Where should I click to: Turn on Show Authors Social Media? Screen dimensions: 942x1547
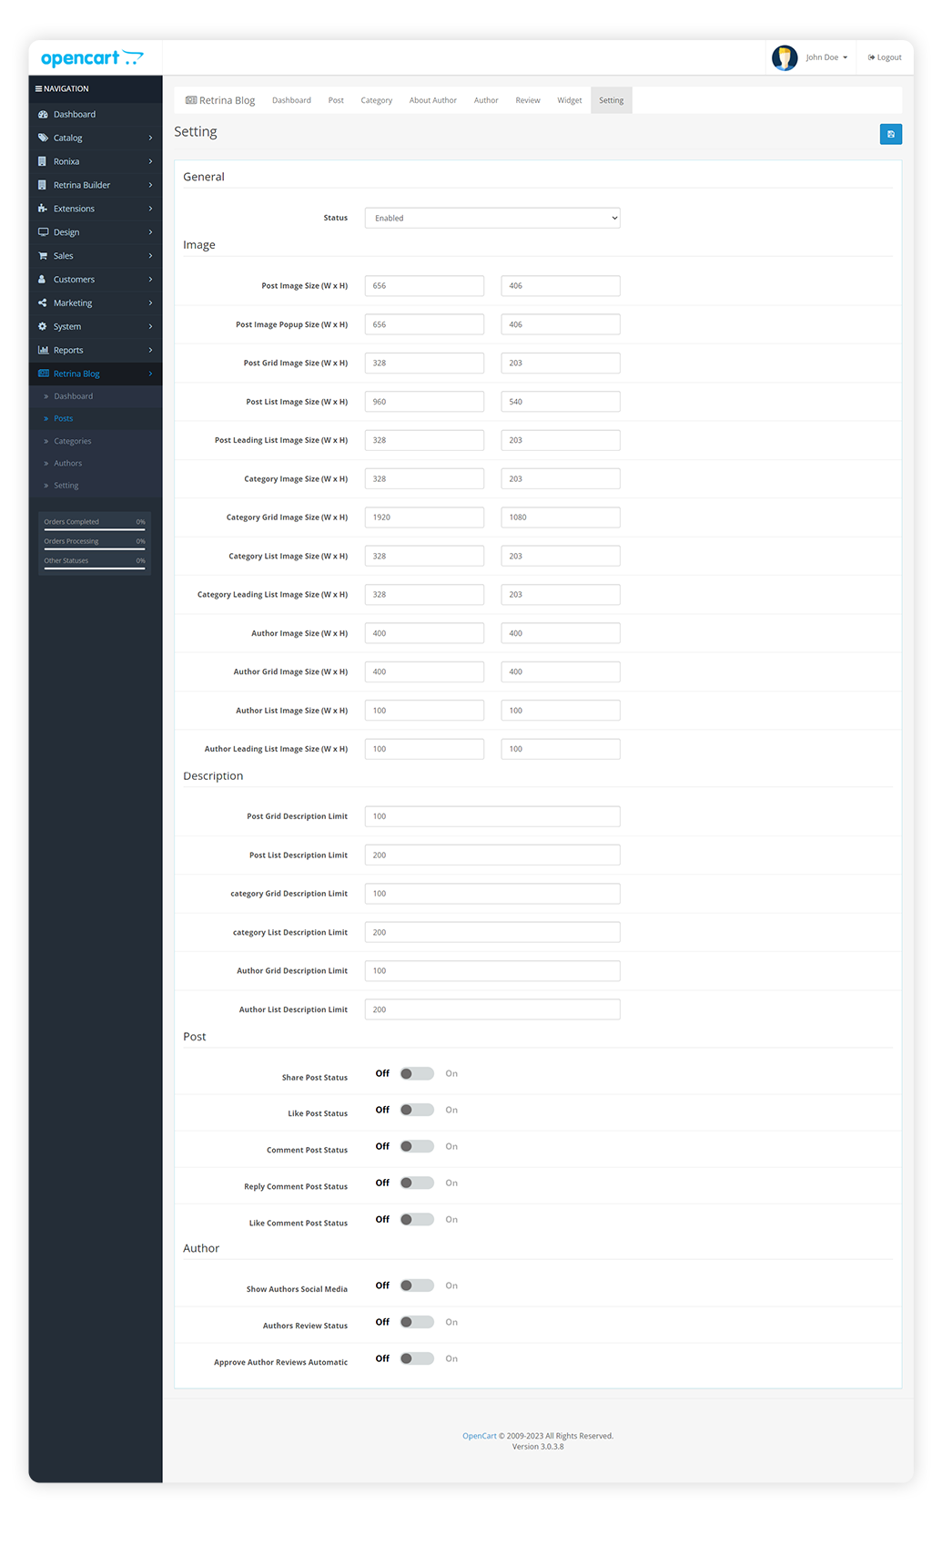[x=417, y=1286]
